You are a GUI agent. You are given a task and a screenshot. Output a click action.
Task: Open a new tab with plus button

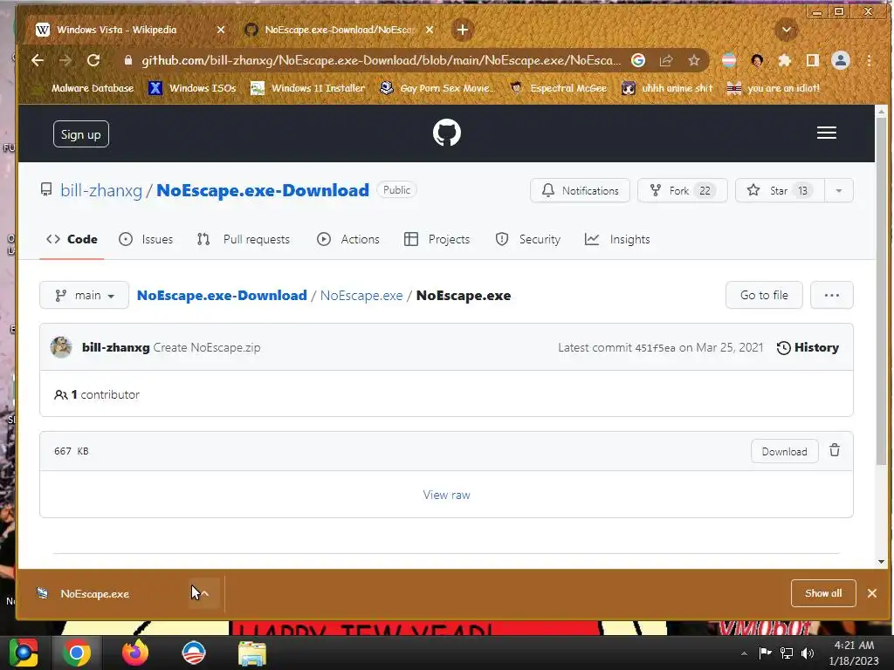463,30
